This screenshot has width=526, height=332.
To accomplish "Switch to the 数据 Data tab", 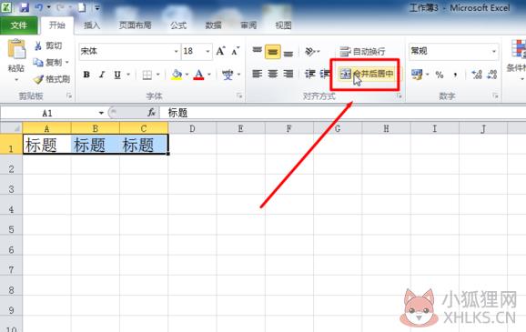I will 213,25.
